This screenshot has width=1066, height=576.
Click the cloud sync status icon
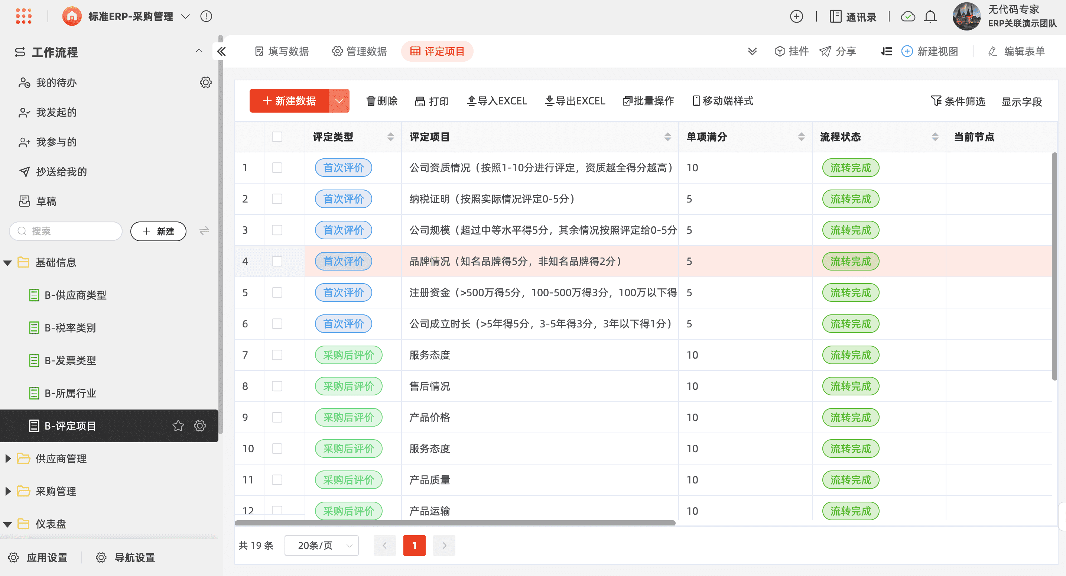(x=908, y=17)
